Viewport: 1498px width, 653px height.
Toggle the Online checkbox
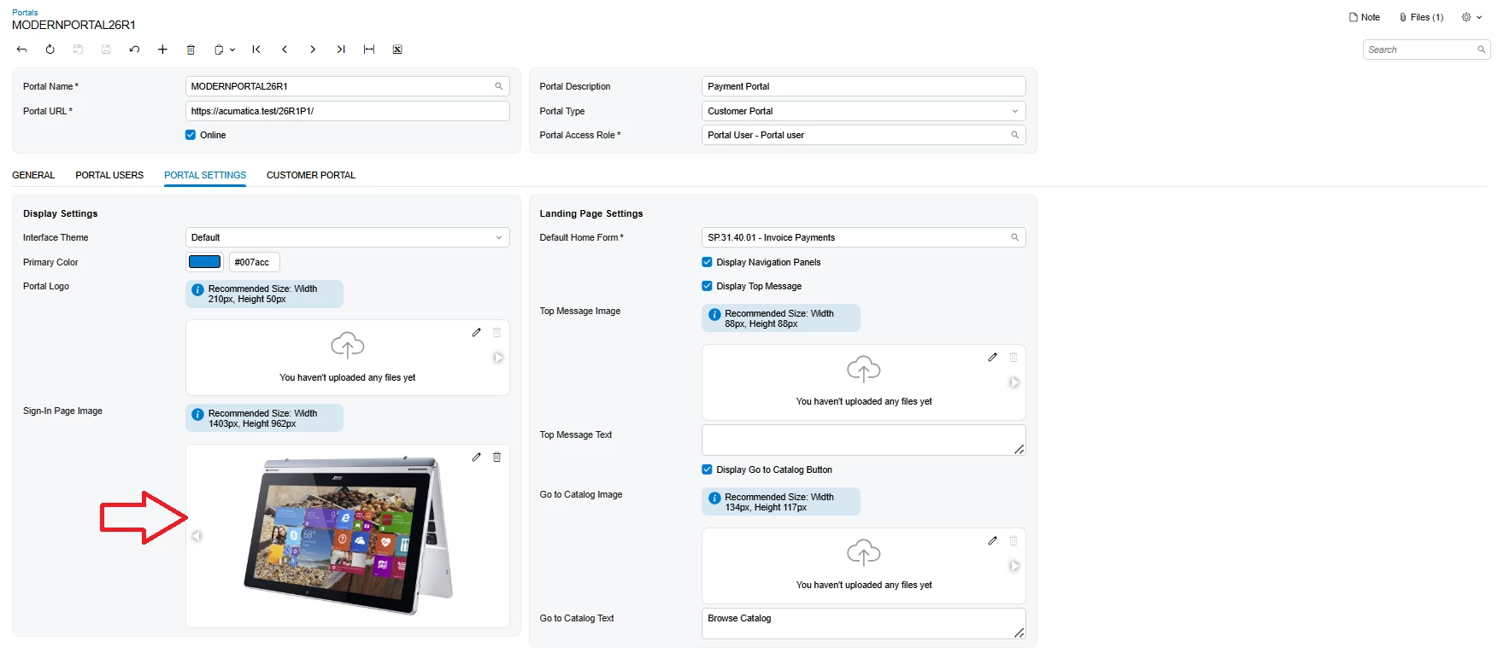191,135
